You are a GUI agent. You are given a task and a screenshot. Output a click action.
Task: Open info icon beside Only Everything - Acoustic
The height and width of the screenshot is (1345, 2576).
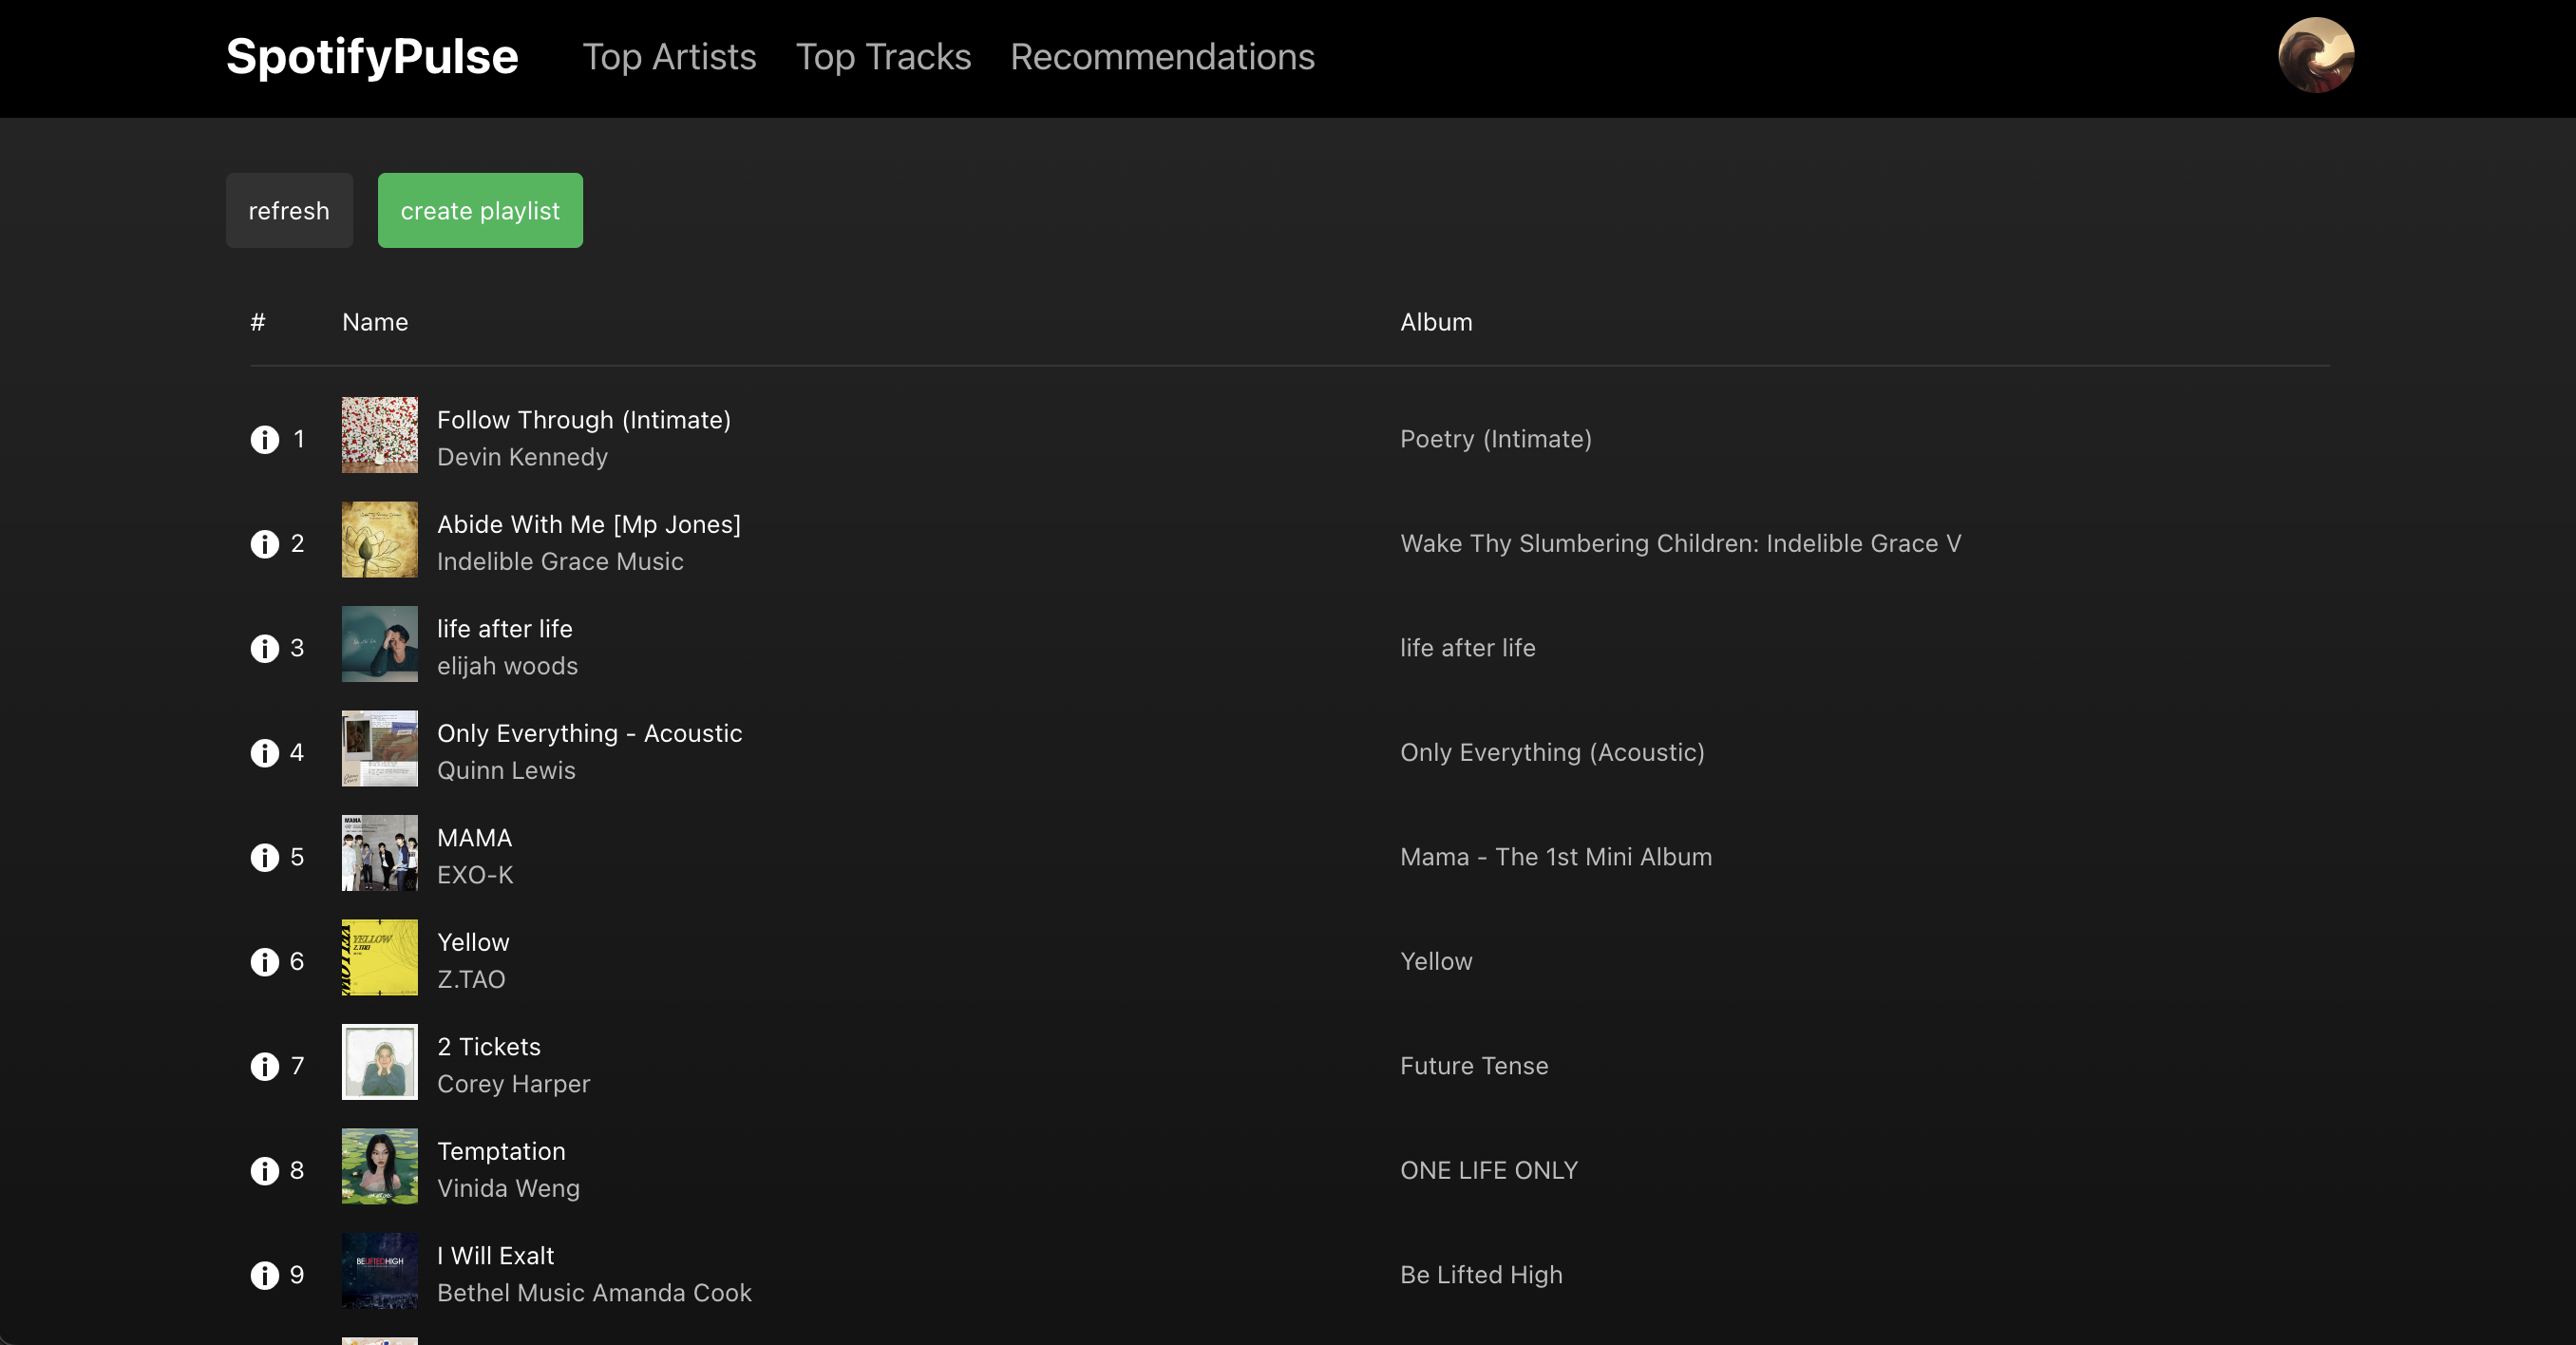264,753
